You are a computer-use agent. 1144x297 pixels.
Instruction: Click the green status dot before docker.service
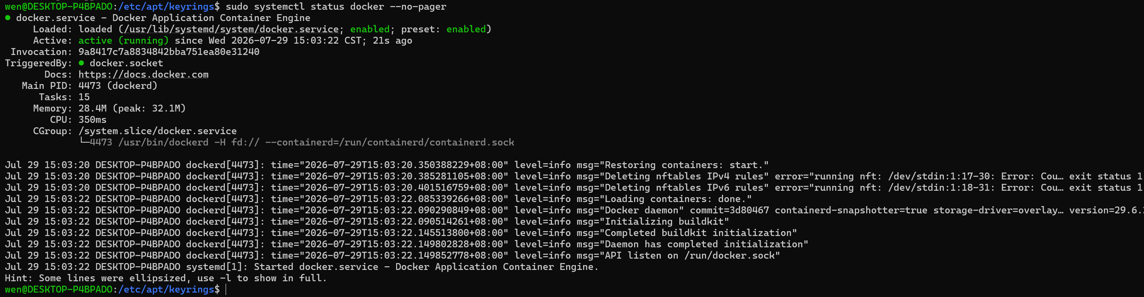click(8, 18)
